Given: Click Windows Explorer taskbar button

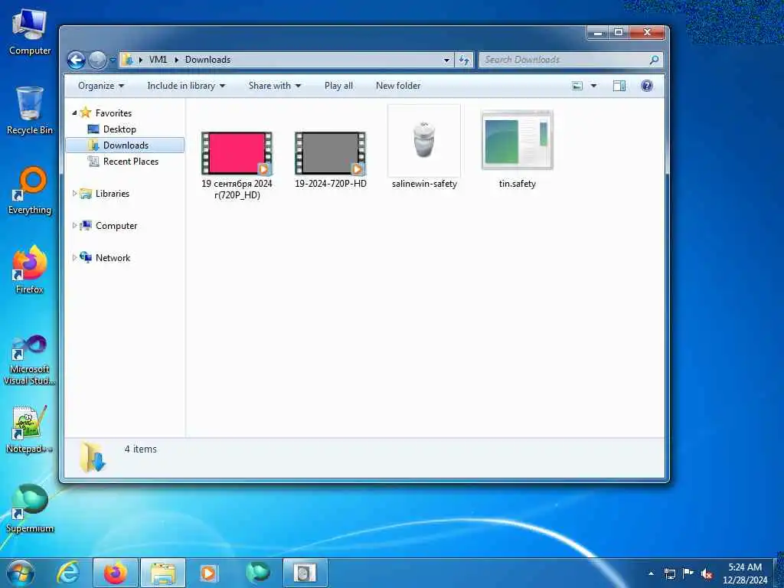Looking at the screenshot, I should click(163, 573).
